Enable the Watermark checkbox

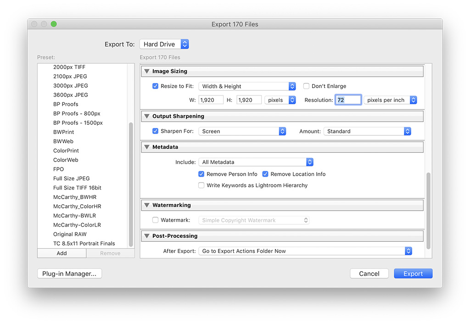coord(155,220)
